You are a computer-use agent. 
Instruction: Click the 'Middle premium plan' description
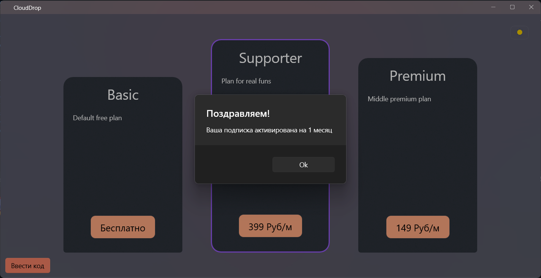399,99
